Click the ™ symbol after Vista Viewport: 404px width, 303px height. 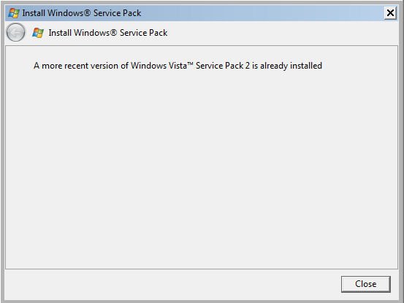point(190,64)
